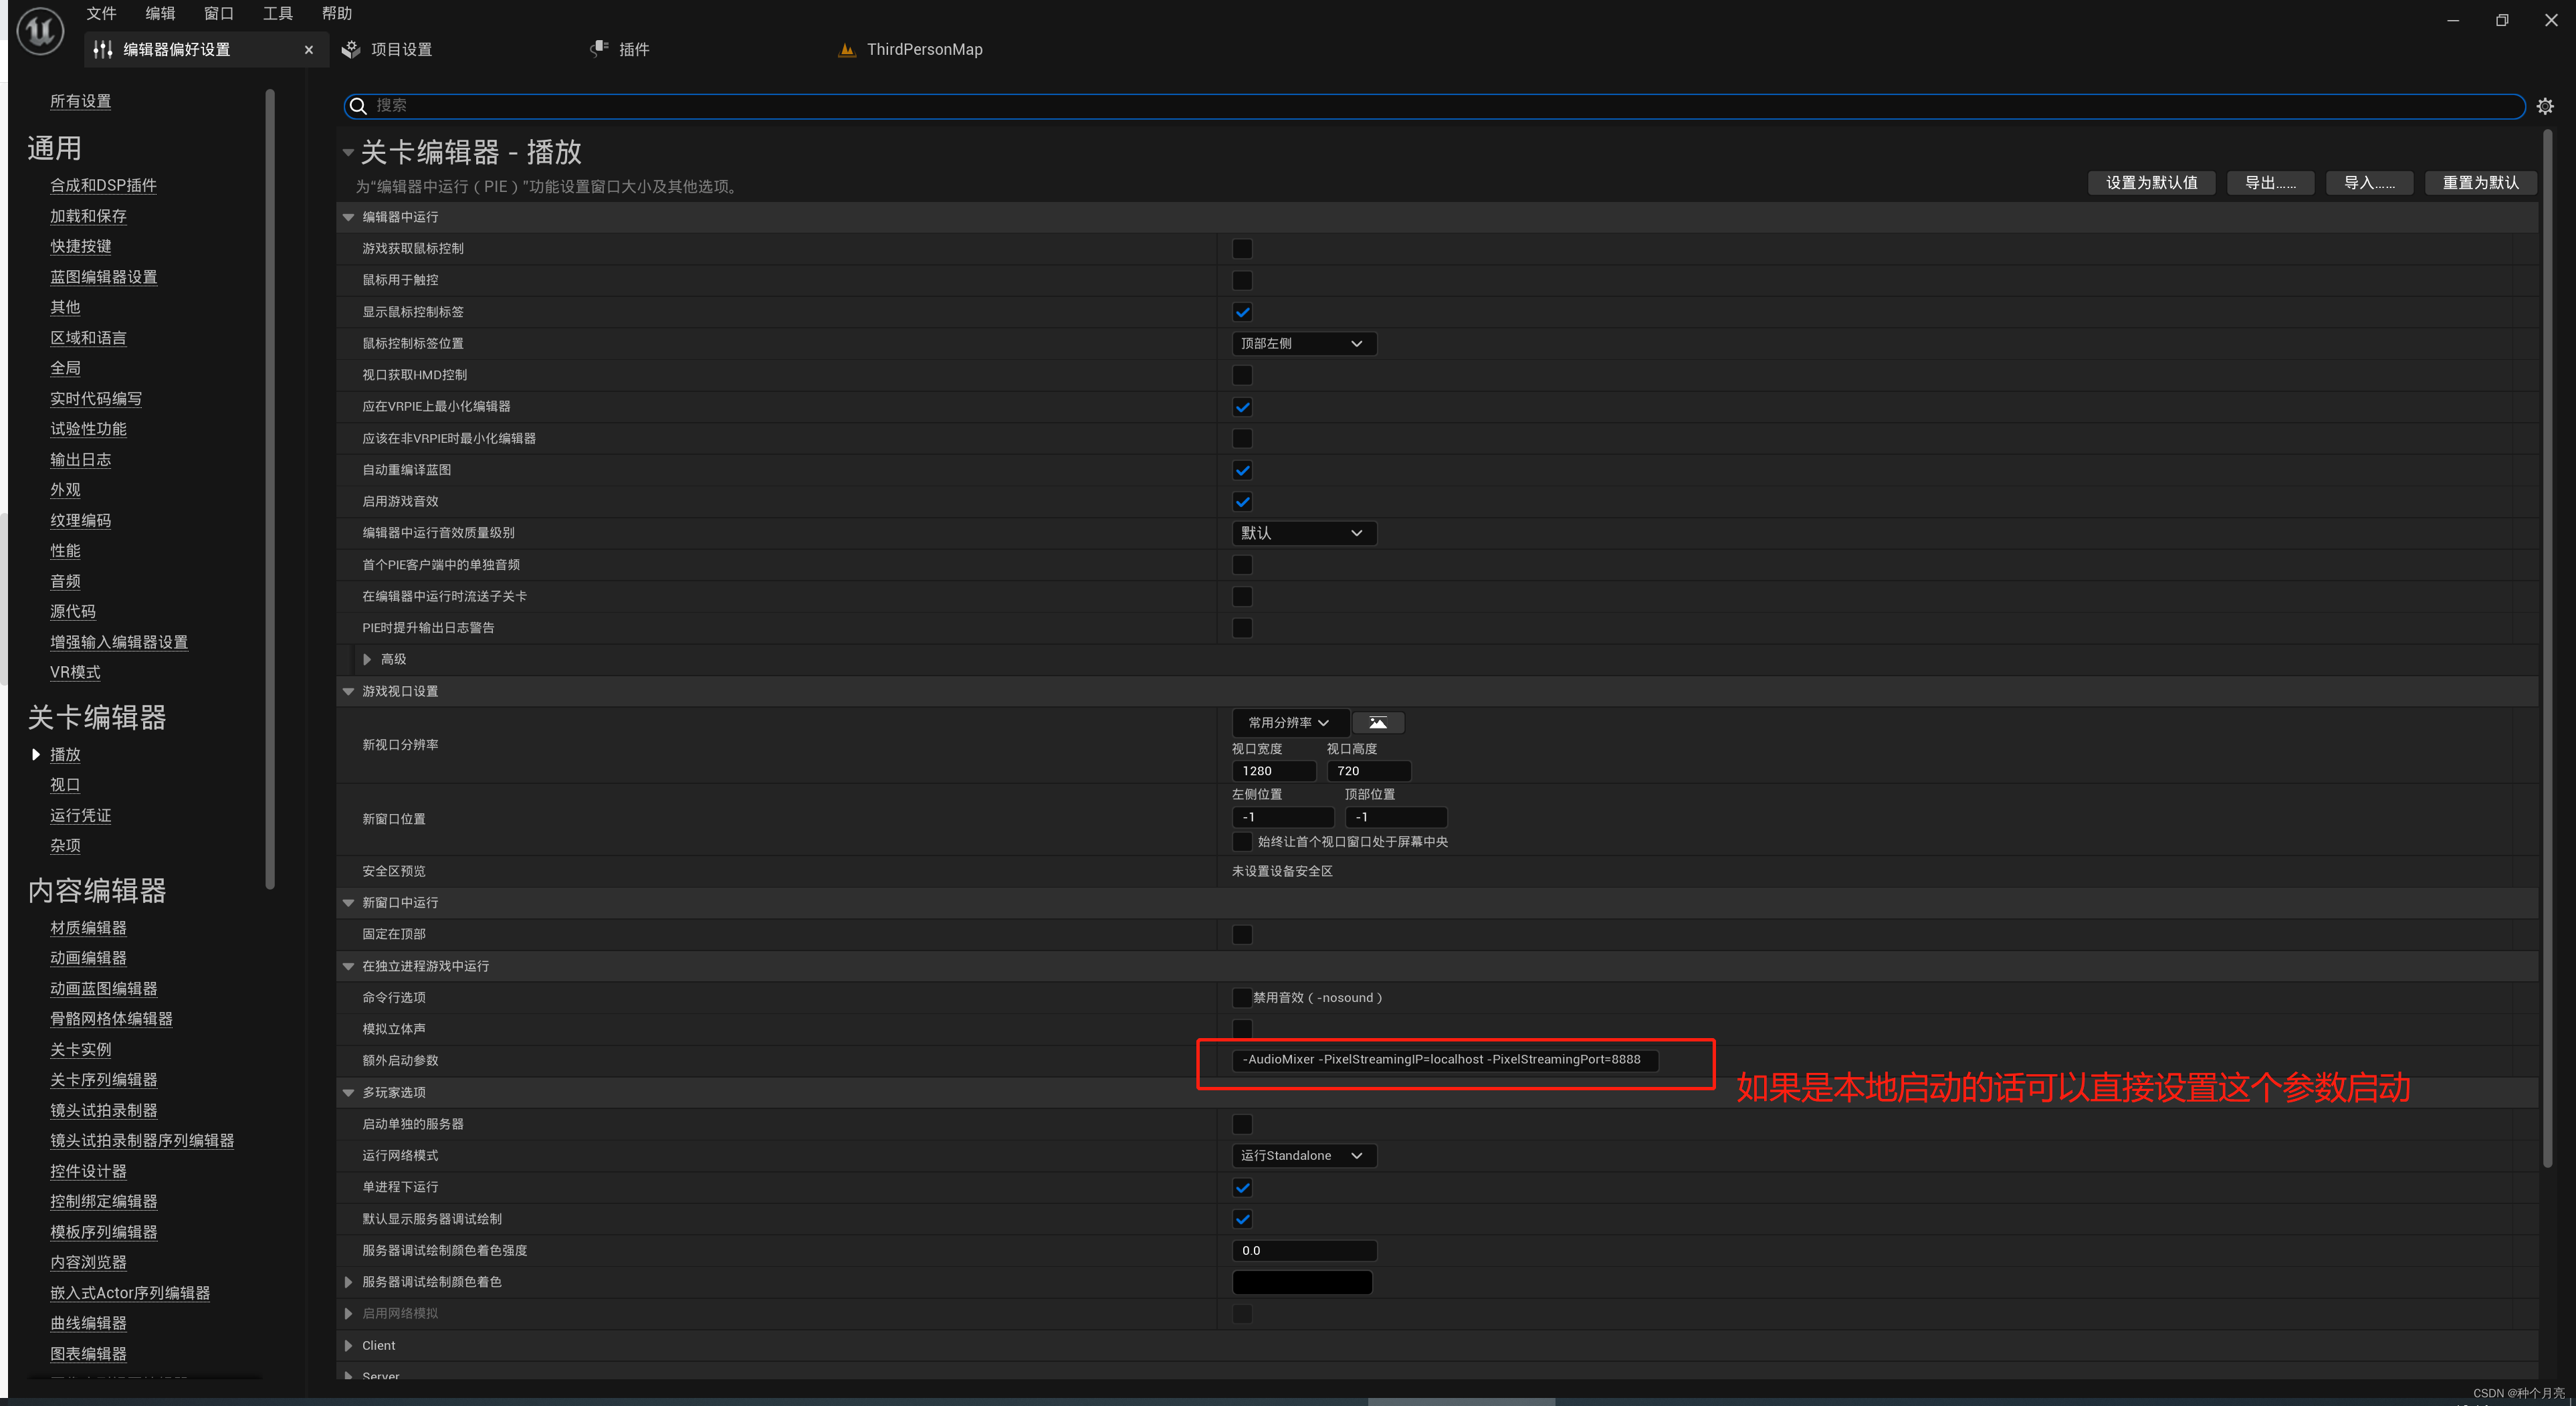Image resolution: width=2576 pixels, height=1406 pixels.
Task: Open 内容浏览器 settings
Action: click(x=89, y=1262)
